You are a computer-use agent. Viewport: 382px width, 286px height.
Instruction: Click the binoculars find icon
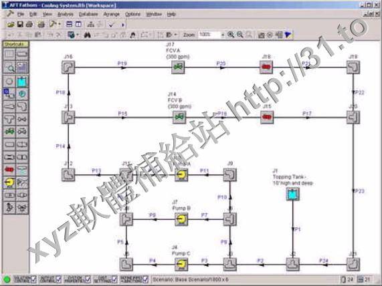(x=87, y=35)
